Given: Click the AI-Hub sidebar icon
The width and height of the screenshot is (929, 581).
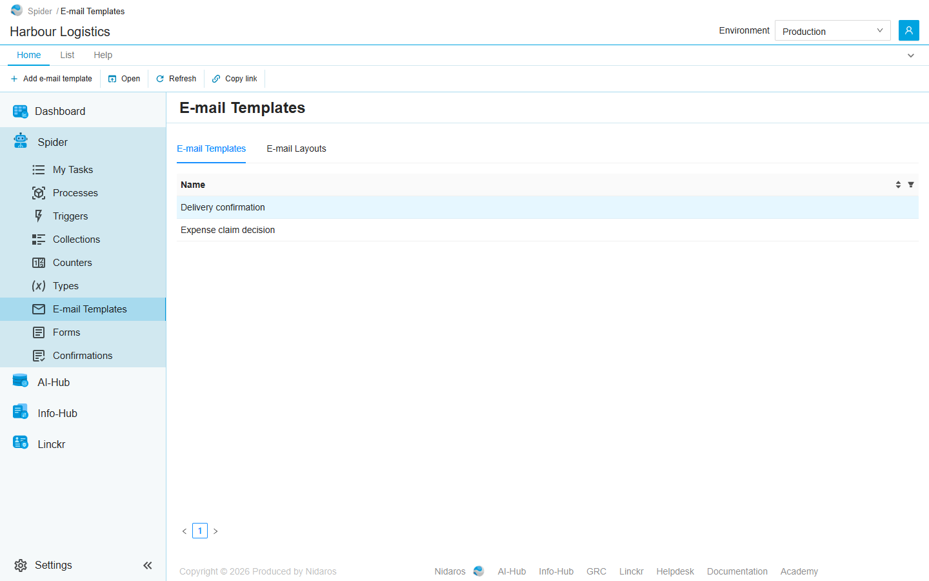Looking at the screenshot, I should point(21,381).
